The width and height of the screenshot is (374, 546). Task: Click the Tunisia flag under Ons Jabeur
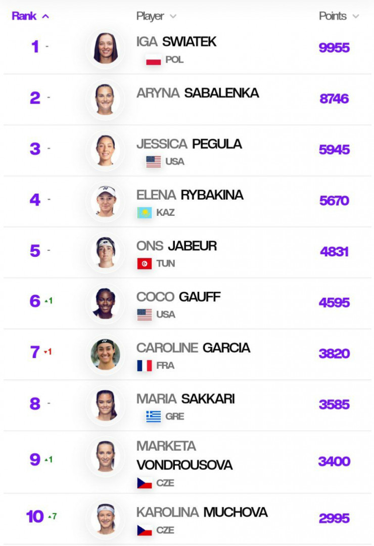click(144, 263)
